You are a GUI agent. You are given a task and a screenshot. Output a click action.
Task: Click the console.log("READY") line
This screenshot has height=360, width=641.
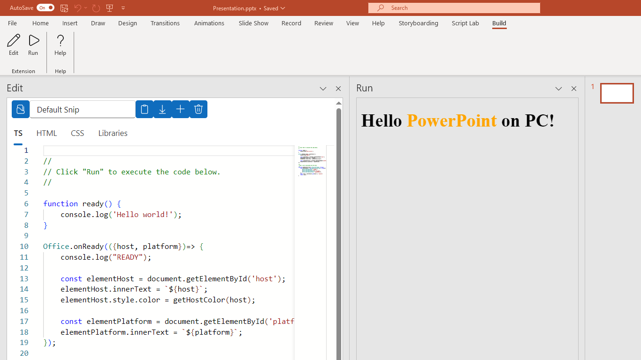tap(106, 257)
